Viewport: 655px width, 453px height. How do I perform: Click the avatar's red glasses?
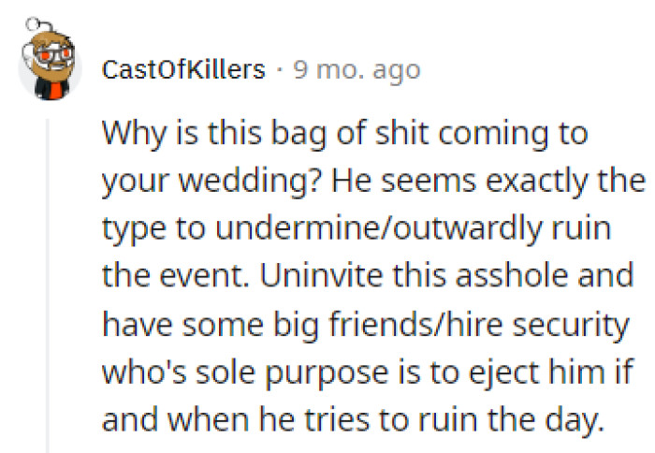54,55
